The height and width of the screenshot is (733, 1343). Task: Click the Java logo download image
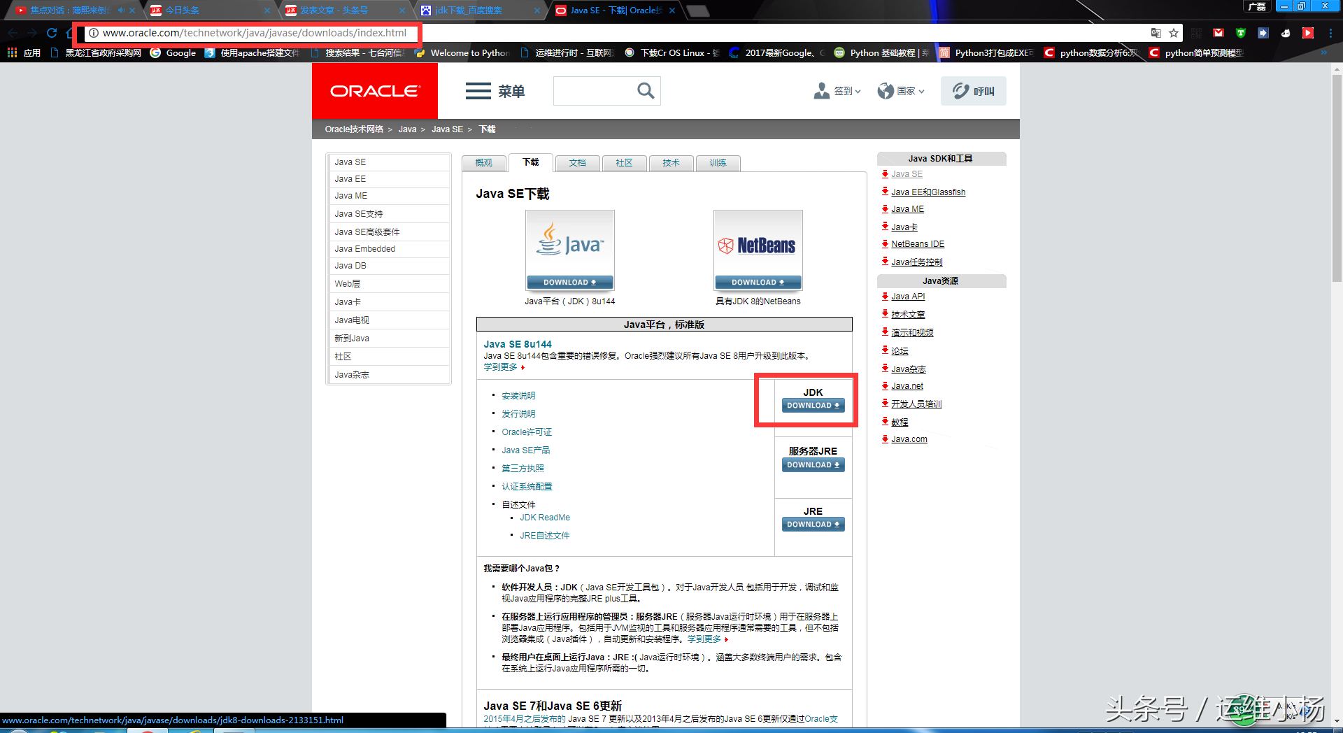tap(570, 243)
